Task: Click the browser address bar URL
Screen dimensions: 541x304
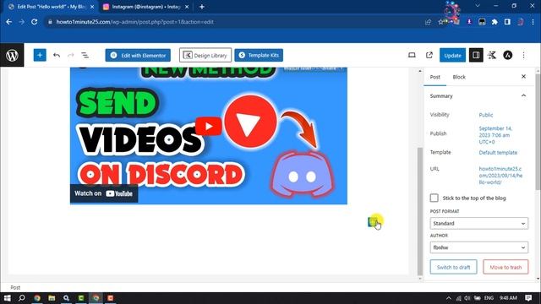Action: [x=135, y=22]
